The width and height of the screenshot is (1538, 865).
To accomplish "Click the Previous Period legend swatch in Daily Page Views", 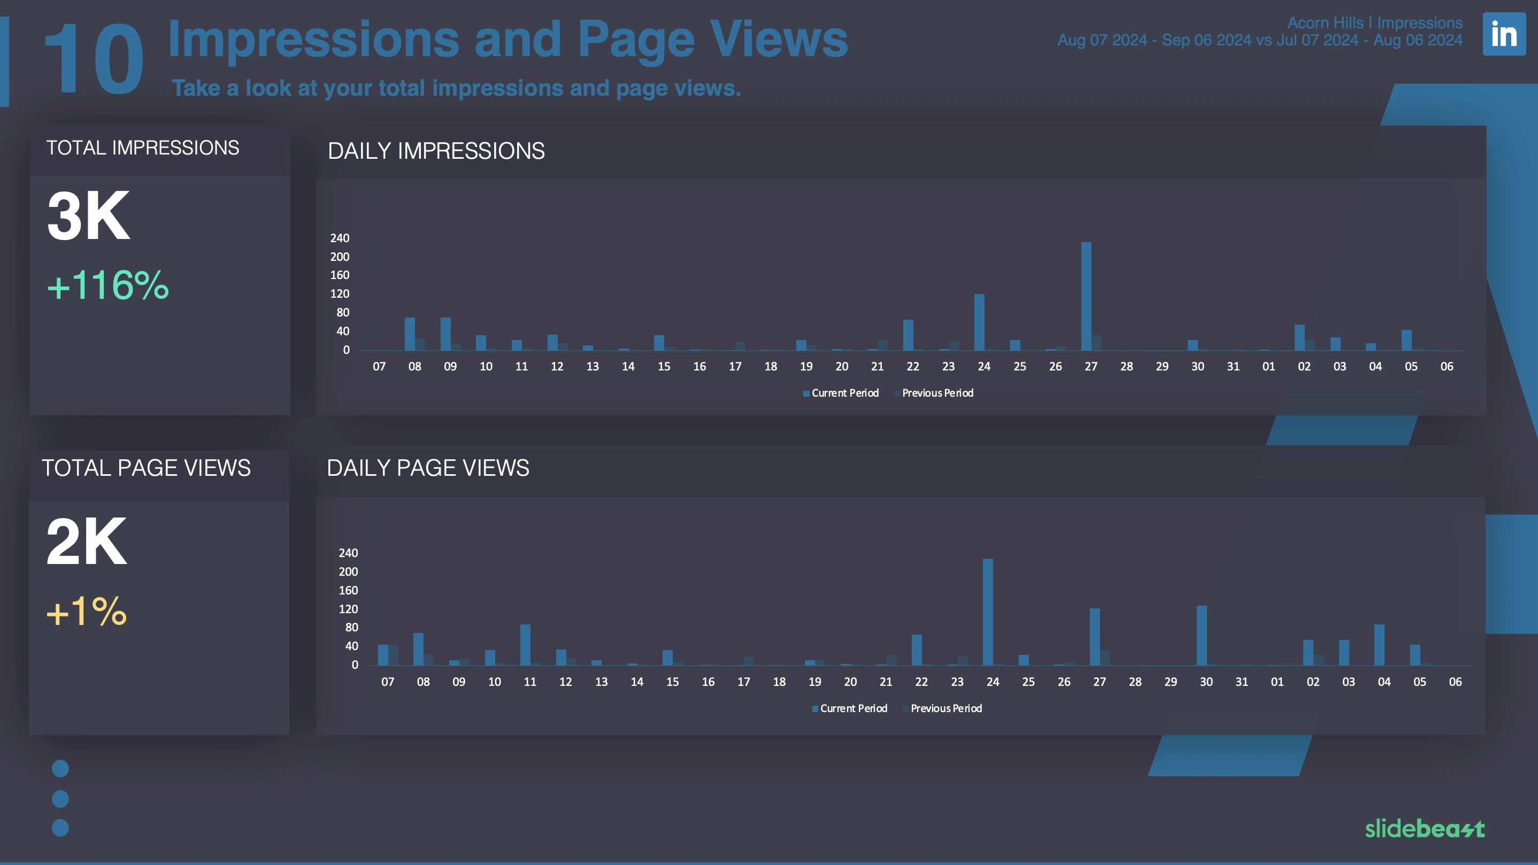I will click(906, 708).
